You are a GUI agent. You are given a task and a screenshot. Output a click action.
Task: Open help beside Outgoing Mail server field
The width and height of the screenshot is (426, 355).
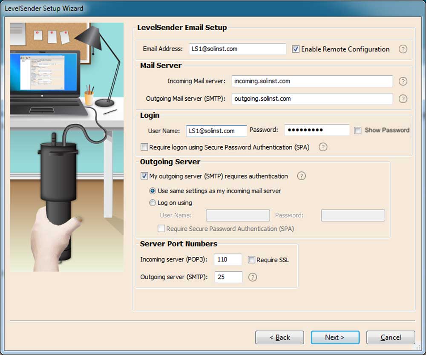(403, 99)
